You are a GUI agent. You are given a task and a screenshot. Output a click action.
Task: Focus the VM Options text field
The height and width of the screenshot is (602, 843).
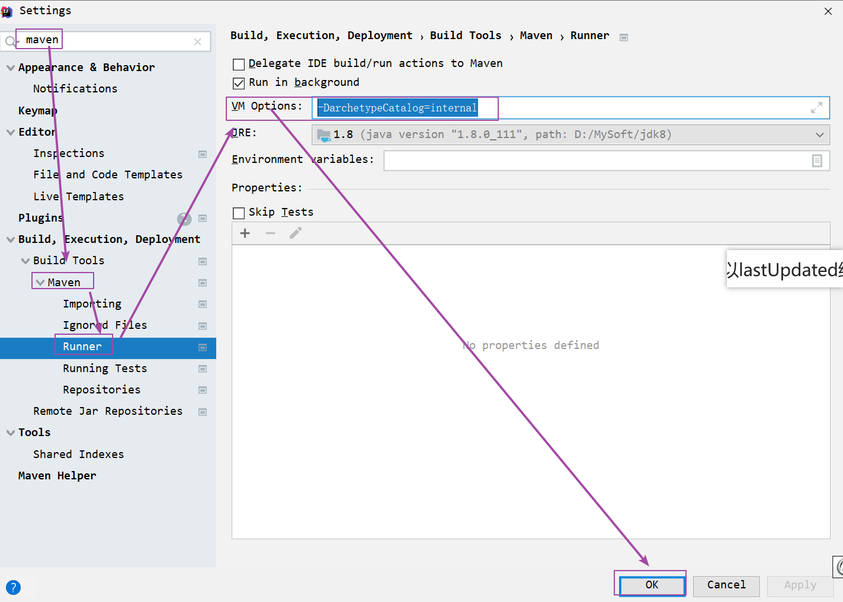tap(570, 108)
